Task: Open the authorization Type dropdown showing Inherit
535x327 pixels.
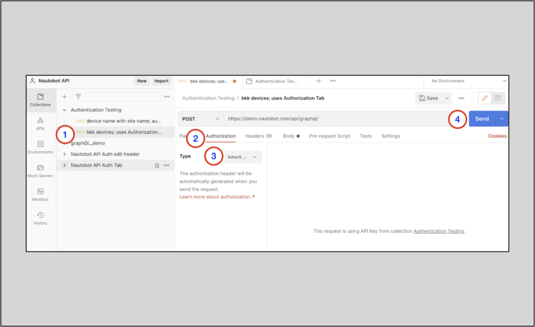Action: 242,157
